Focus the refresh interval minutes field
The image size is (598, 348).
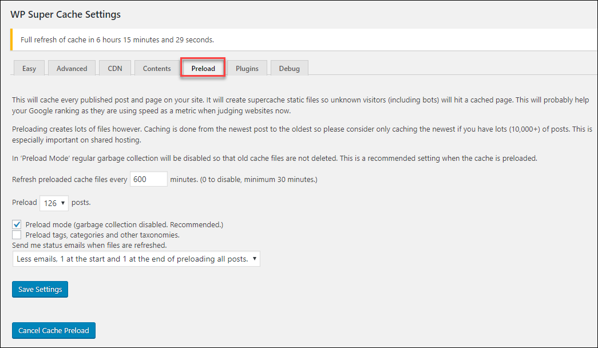coord(148,179)
